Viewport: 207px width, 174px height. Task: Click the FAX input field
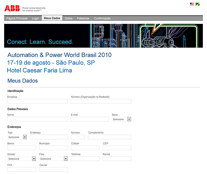(22, 170)
